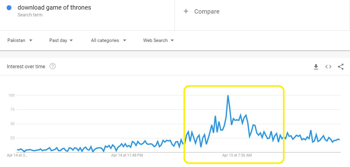Open the embed code icon

[328, 67]
